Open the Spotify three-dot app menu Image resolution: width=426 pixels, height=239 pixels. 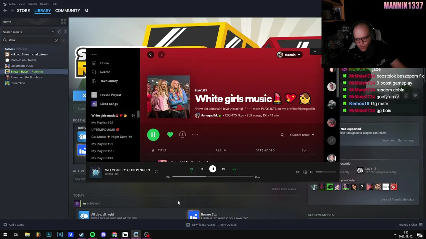(94, 54)
